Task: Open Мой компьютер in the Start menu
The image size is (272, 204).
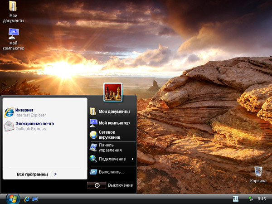Action: (113, 123)
